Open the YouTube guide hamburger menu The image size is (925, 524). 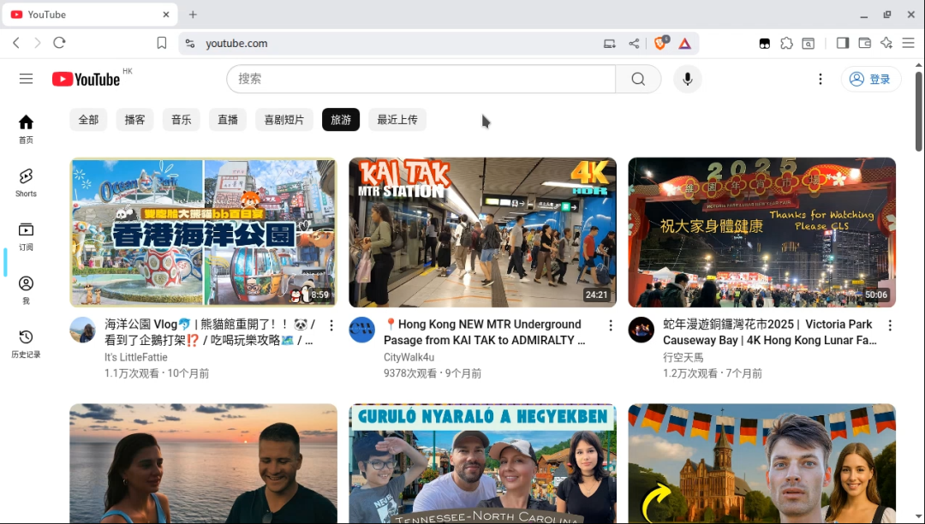point(26,79)
